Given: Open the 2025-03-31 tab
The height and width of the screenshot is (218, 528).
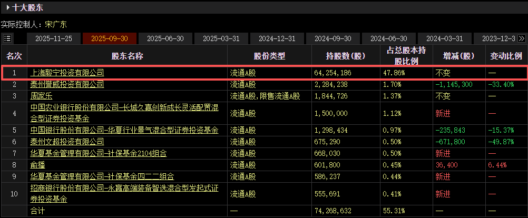Looking at the screenshot, I should coord(221,38).
